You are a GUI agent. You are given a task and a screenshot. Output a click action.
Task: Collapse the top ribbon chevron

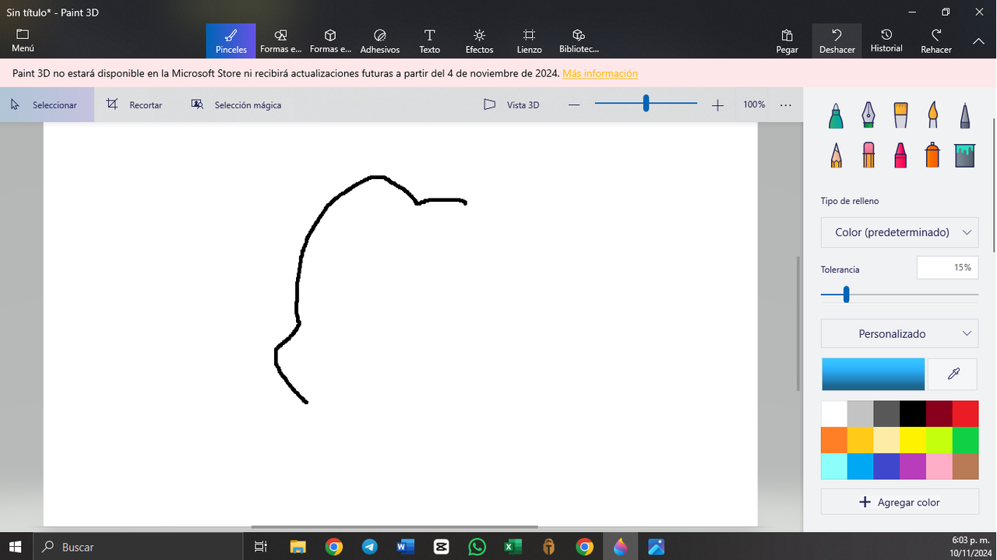click(x=979, y=41)
